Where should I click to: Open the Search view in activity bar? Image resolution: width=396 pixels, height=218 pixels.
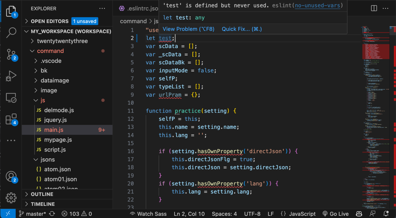click(x=11, y=33)
